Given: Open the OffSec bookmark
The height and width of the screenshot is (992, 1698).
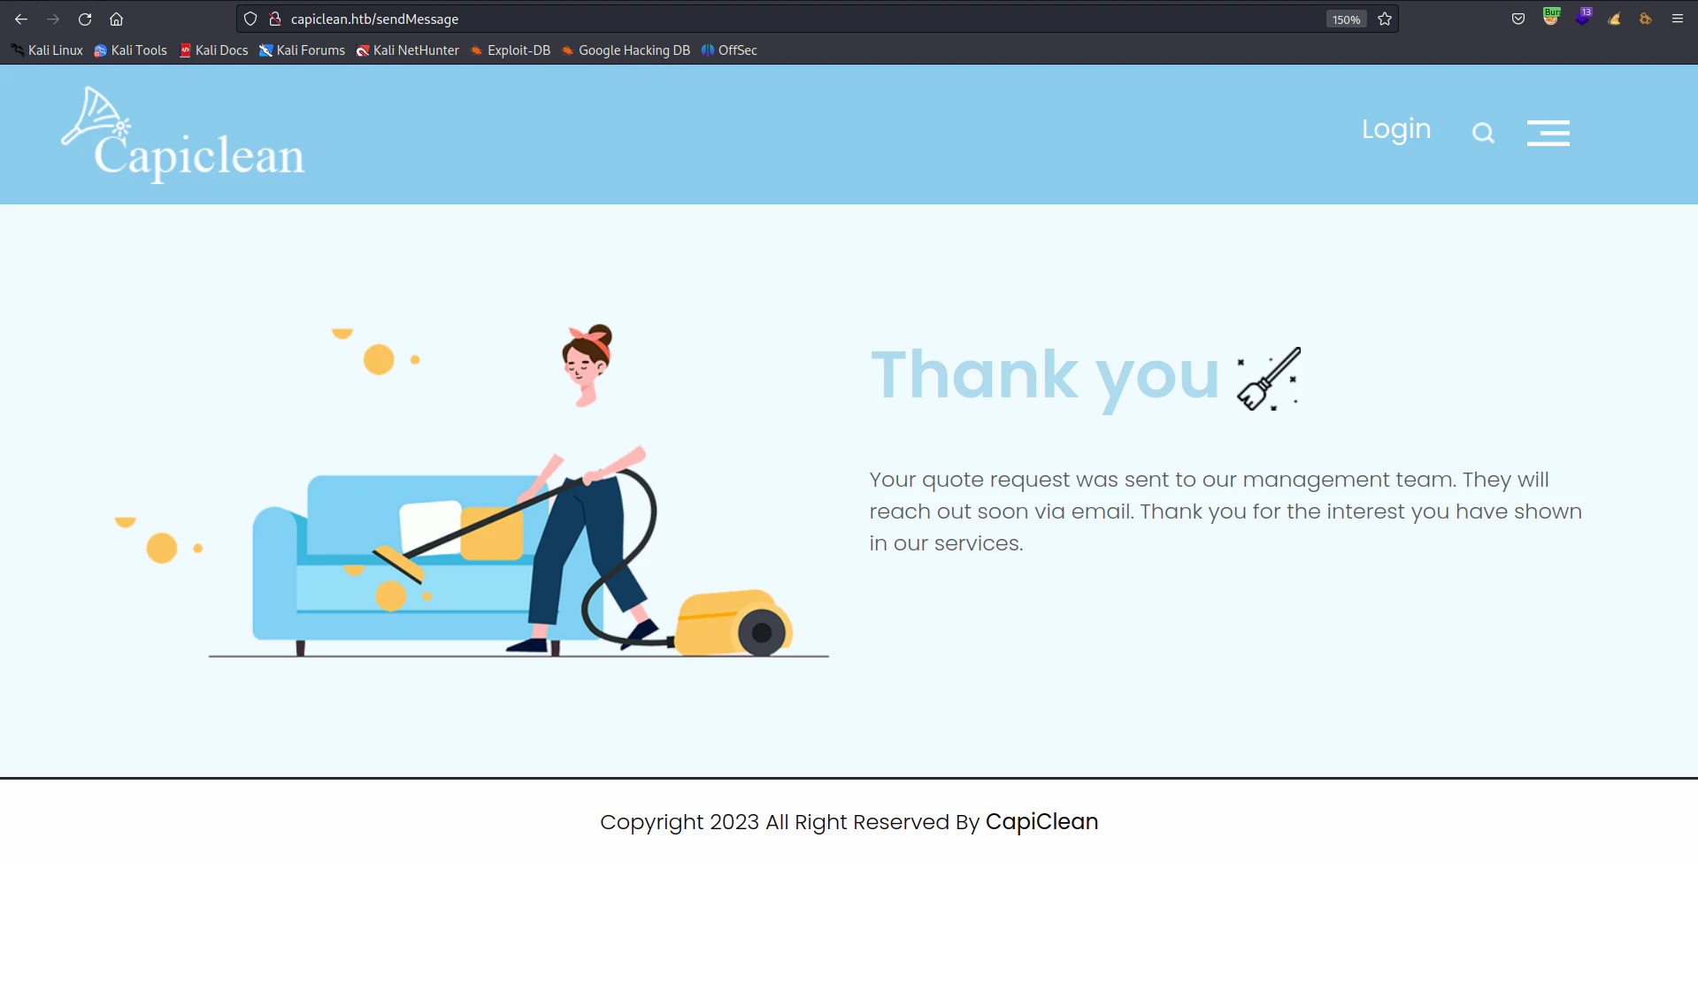Looking at the screenshot, I should (729, 50).
